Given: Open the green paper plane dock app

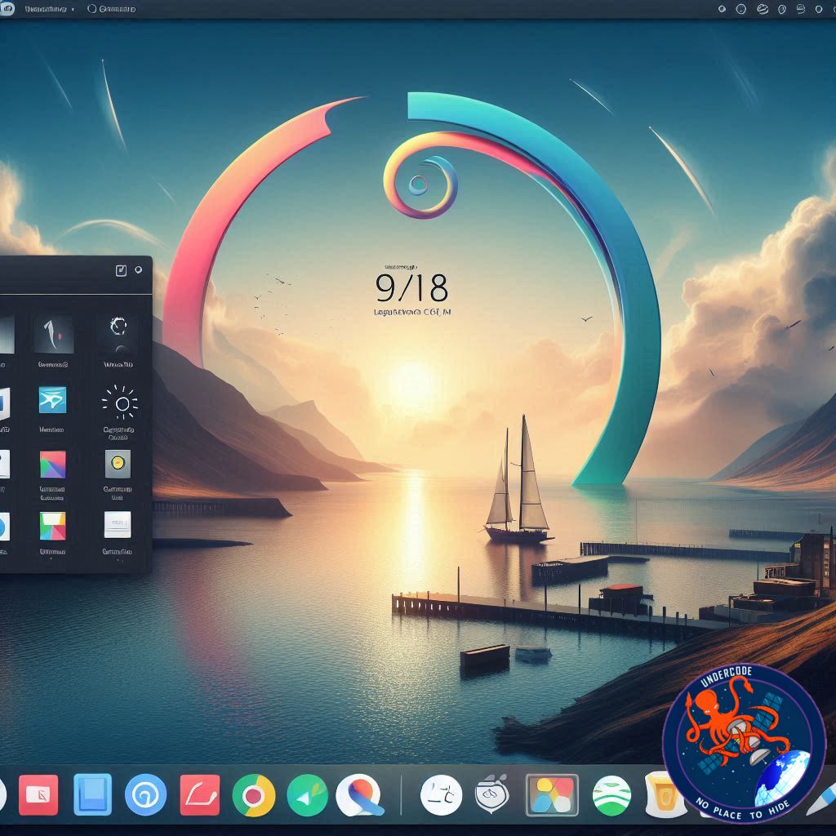Looking at the screenshot, I should (307, 795).
